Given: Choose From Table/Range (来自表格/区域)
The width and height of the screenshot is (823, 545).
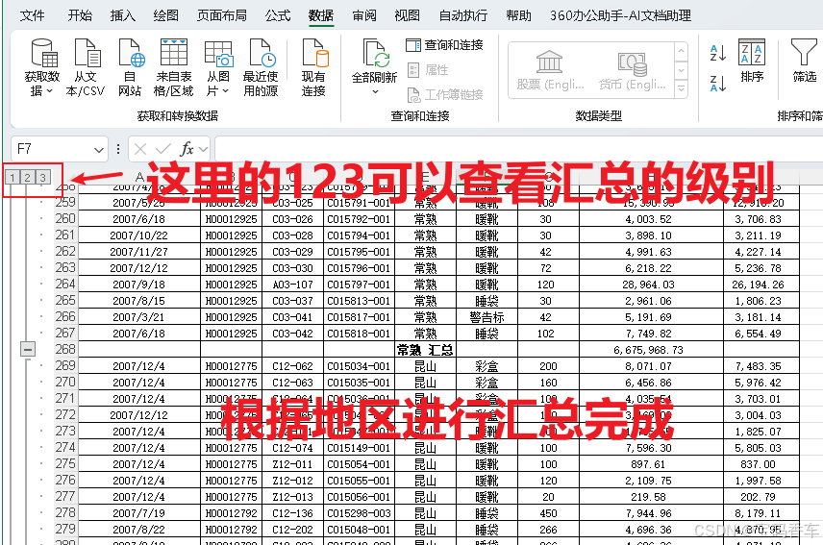Looking at the screenshot, I should (x=174, y=67).
